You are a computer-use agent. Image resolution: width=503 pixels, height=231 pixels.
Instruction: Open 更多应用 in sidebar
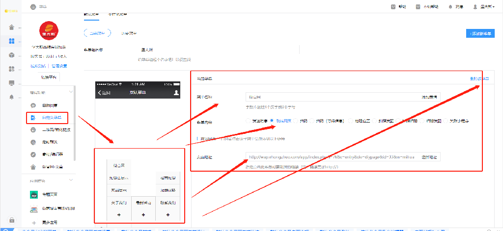tap(50, 222)
